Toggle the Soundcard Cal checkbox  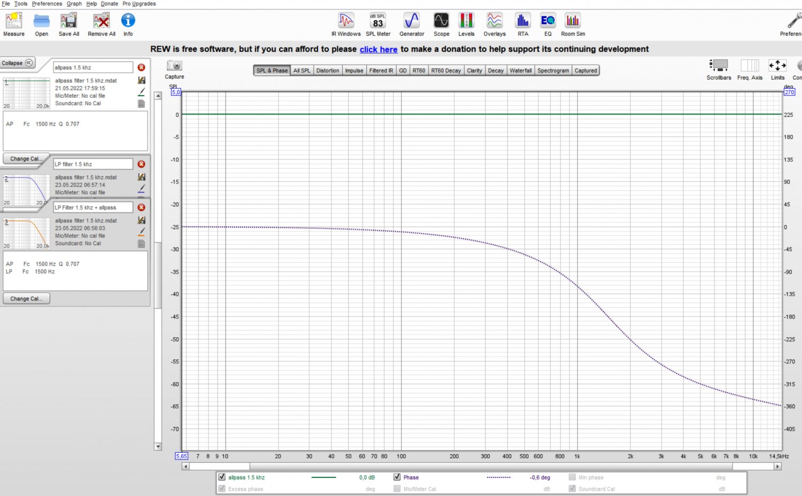tap(572, 489)
